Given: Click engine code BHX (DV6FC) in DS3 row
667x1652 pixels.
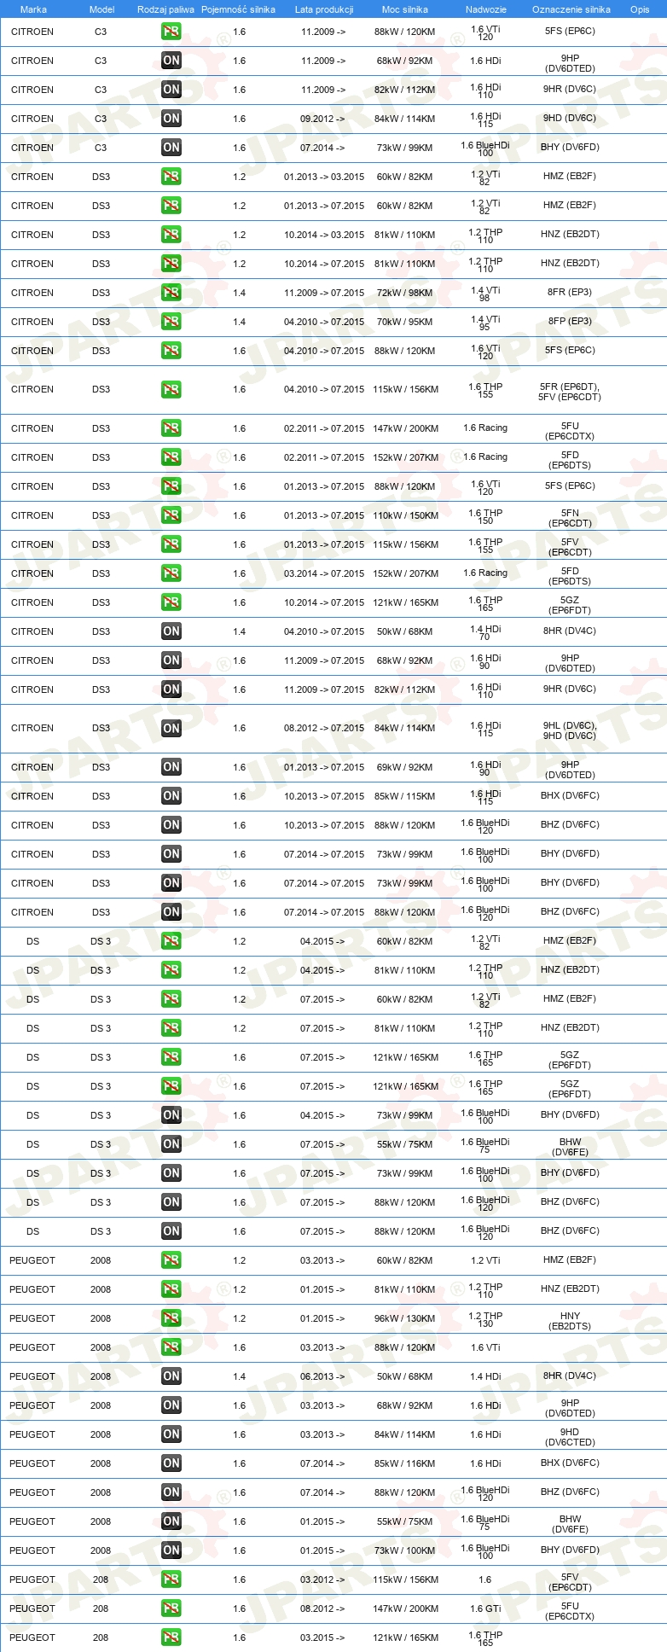Looking at the screenshot, I should click(570, 795).
